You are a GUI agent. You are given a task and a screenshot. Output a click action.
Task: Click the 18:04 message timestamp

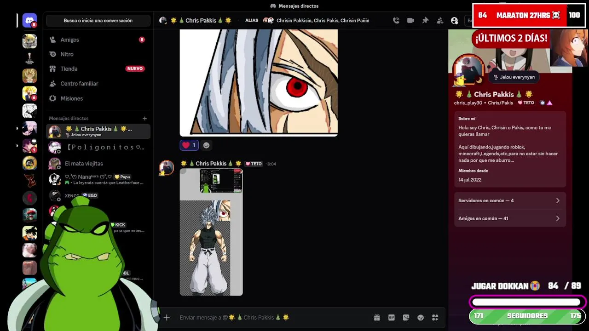point(271,164)
